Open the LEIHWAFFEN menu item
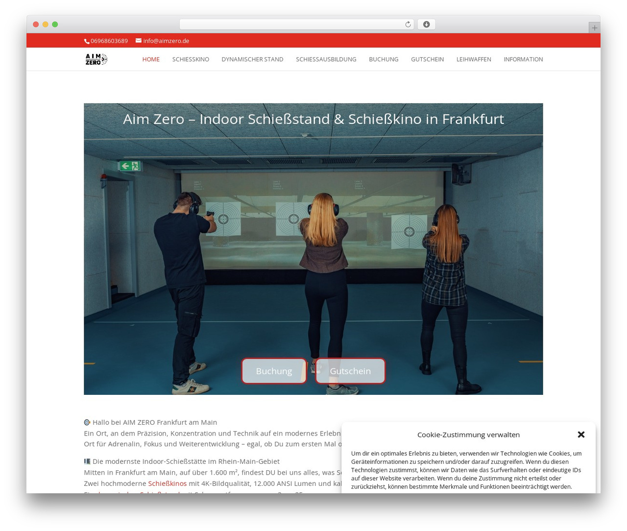 (x=474, y=59)
